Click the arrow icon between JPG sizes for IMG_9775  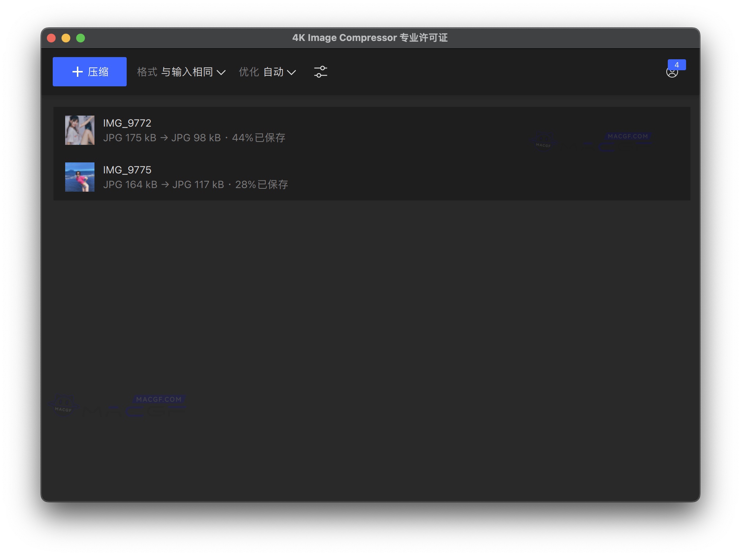click(x=164, y=185)
